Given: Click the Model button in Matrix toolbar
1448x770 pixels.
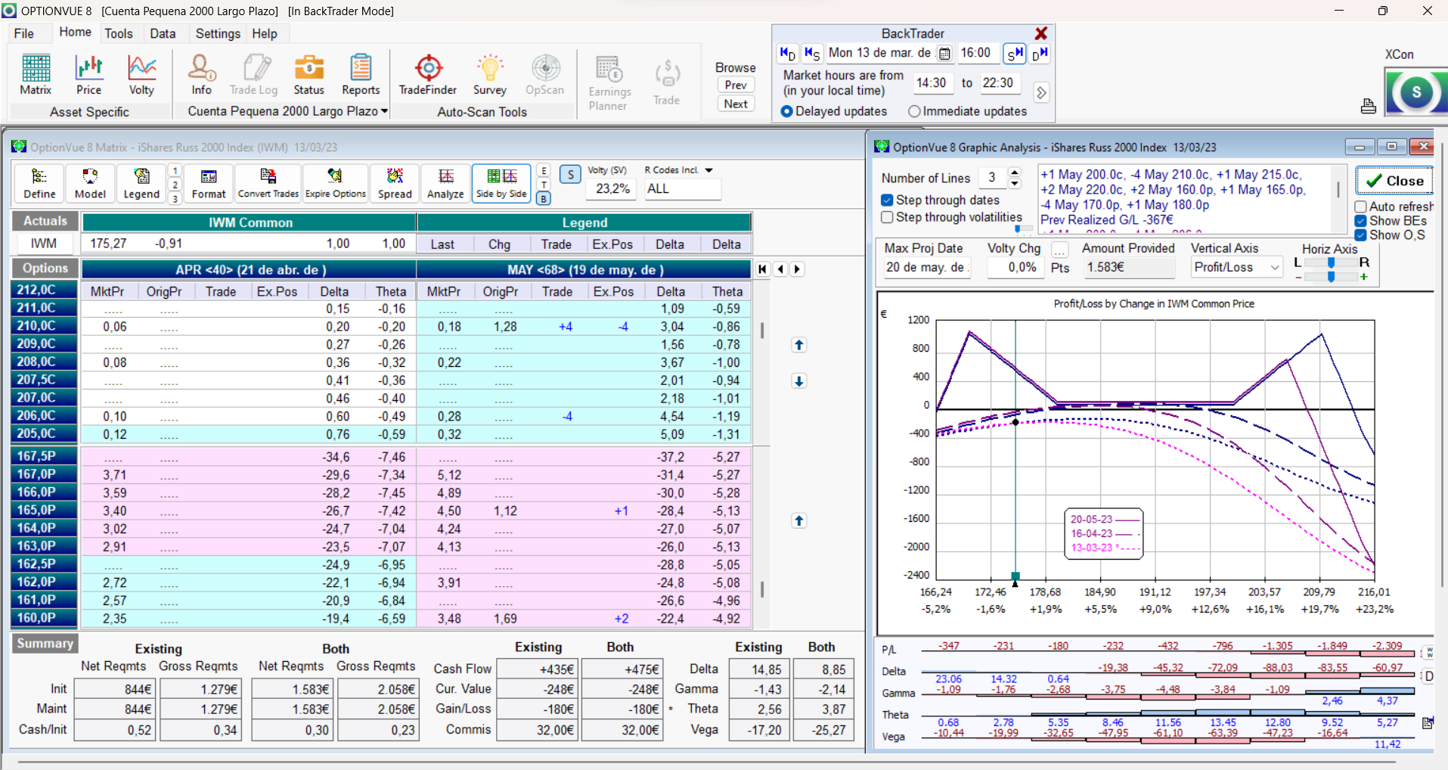Looking at the screenshot, I should pos(90,184).
